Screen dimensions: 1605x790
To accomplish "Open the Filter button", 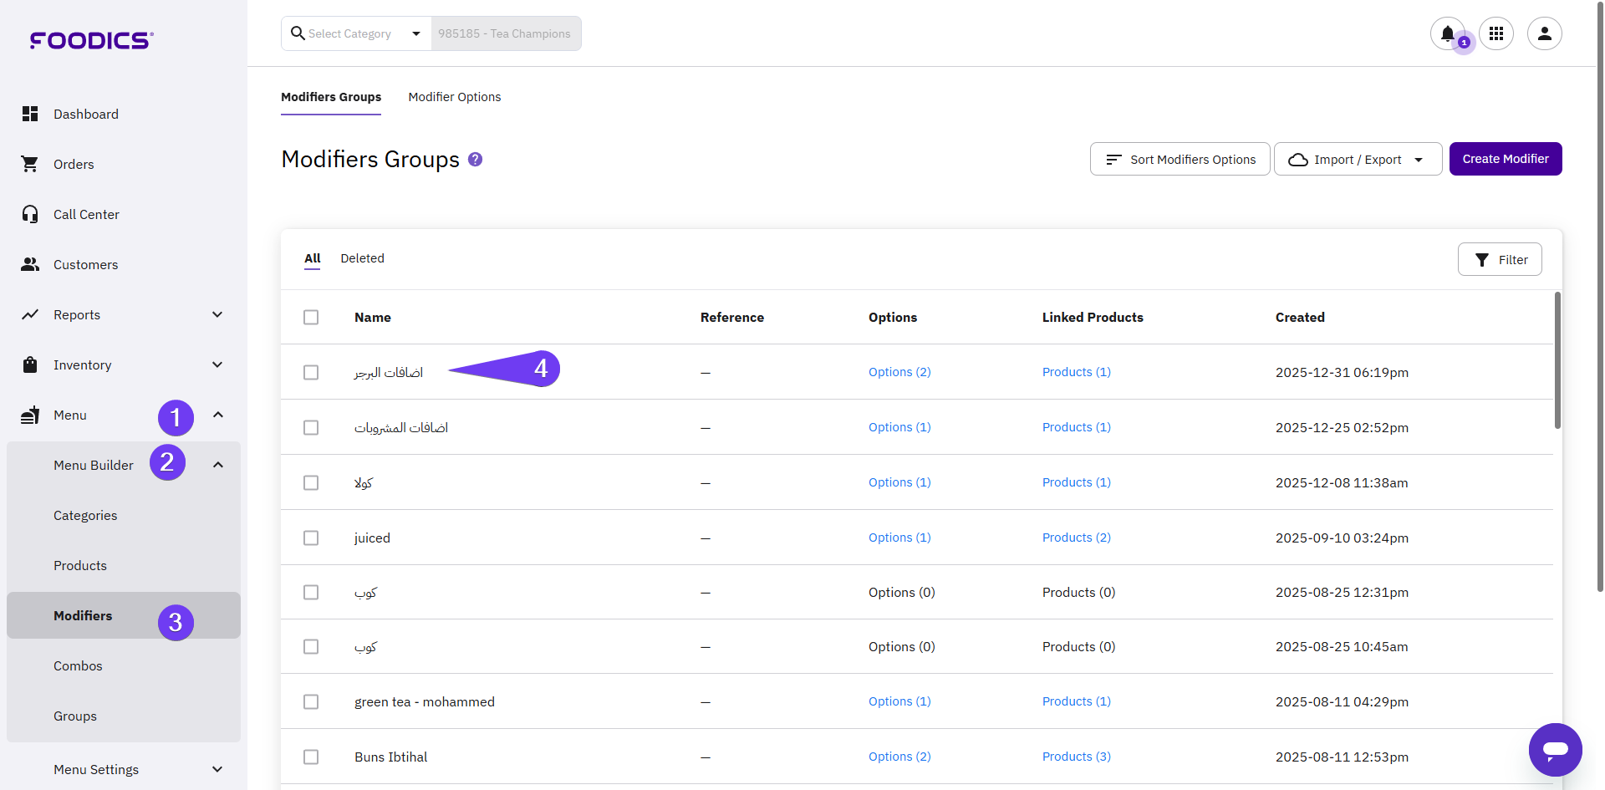I will coord(1500,259).
